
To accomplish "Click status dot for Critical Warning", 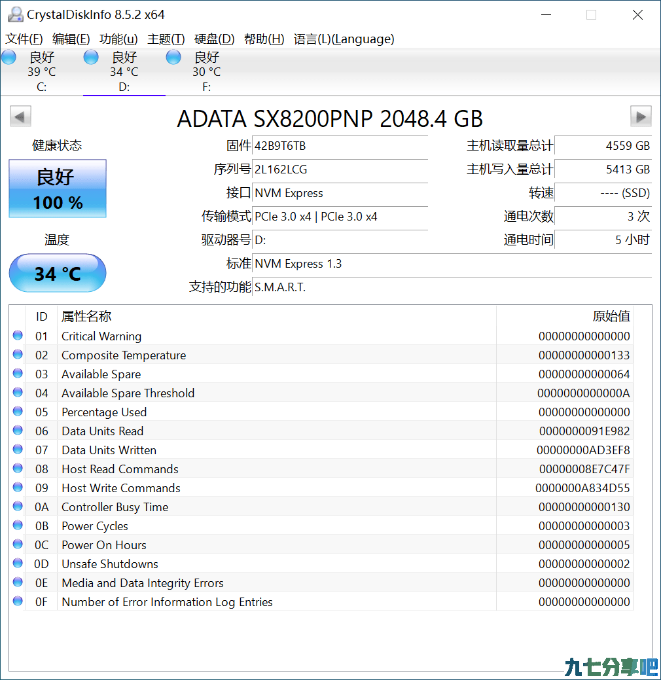I will tap(18, 335).
